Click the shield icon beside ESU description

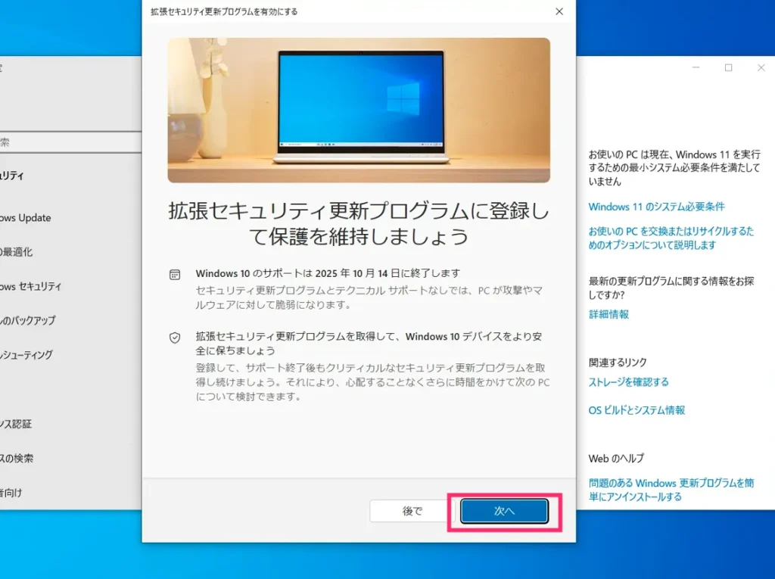pyautogui.click(x=175, y=338)
